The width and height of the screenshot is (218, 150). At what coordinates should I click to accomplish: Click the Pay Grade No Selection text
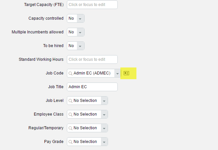pos(85,142)
